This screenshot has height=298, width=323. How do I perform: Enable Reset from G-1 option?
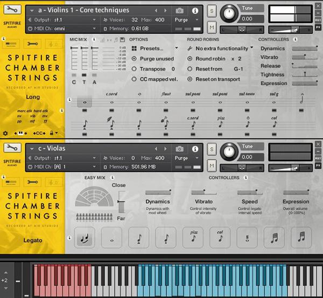(189, 69)
